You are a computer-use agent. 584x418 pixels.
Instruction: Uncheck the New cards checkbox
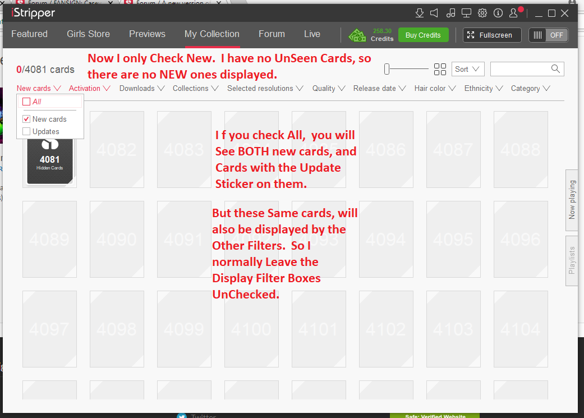pyautogui.click(x=26, y=119)
